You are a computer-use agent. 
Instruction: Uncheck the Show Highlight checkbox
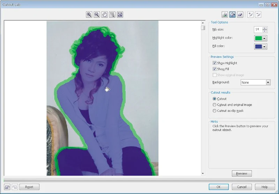214,63
